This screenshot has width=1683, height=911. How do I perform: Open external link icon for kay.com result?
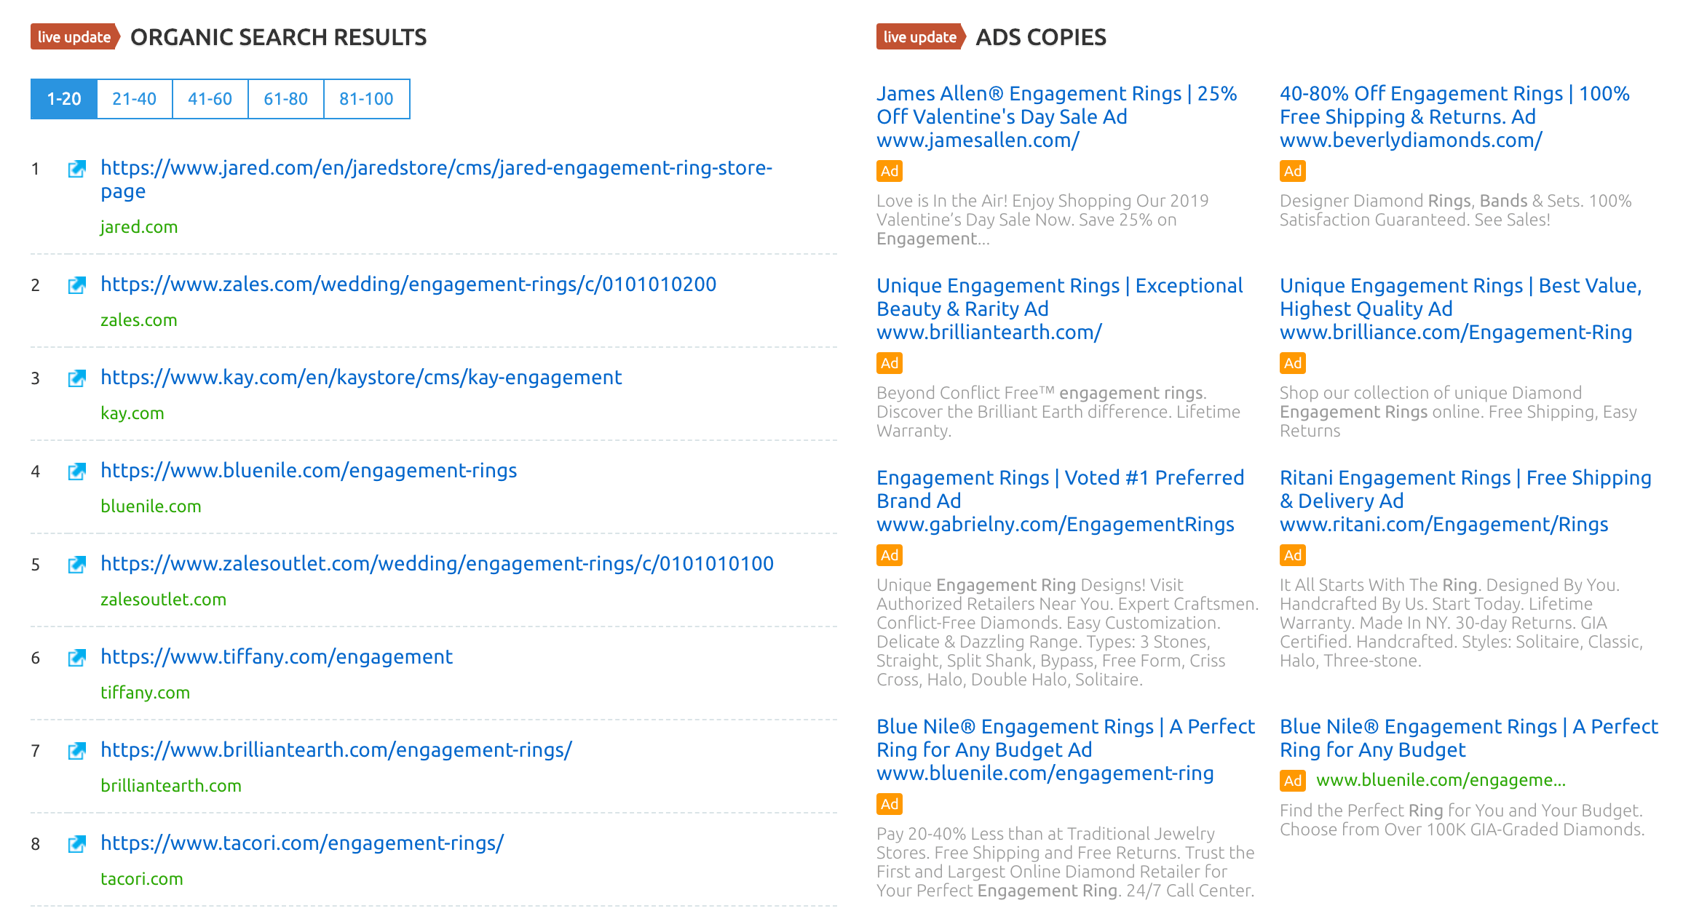tap(76, 378)
